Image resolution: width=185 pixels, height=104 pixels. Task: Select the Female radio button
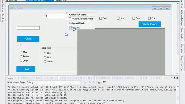click(x=21, y=56)
